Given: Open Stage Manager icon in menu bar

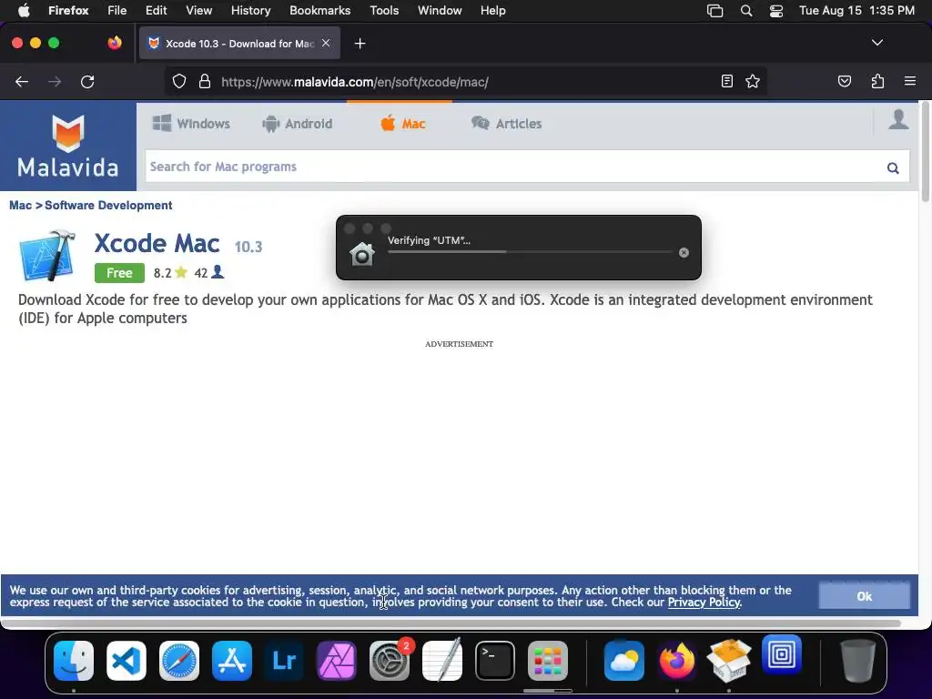Looking at the screenshot, I should [714, 11].
